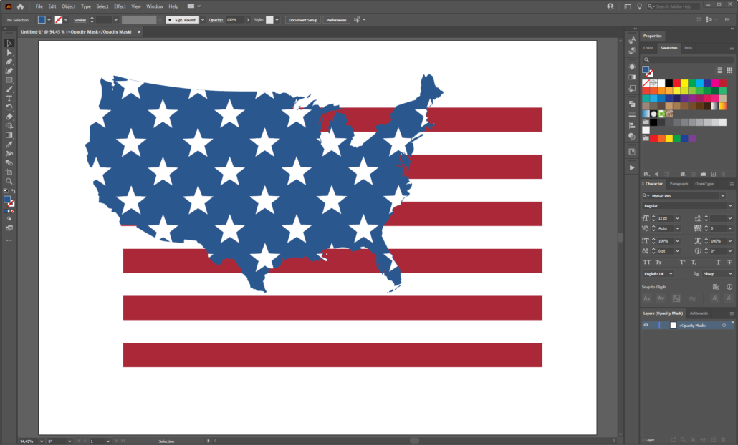Open the Window menu
The height and width of the screenshot is (445, 738).
point(154,6)
